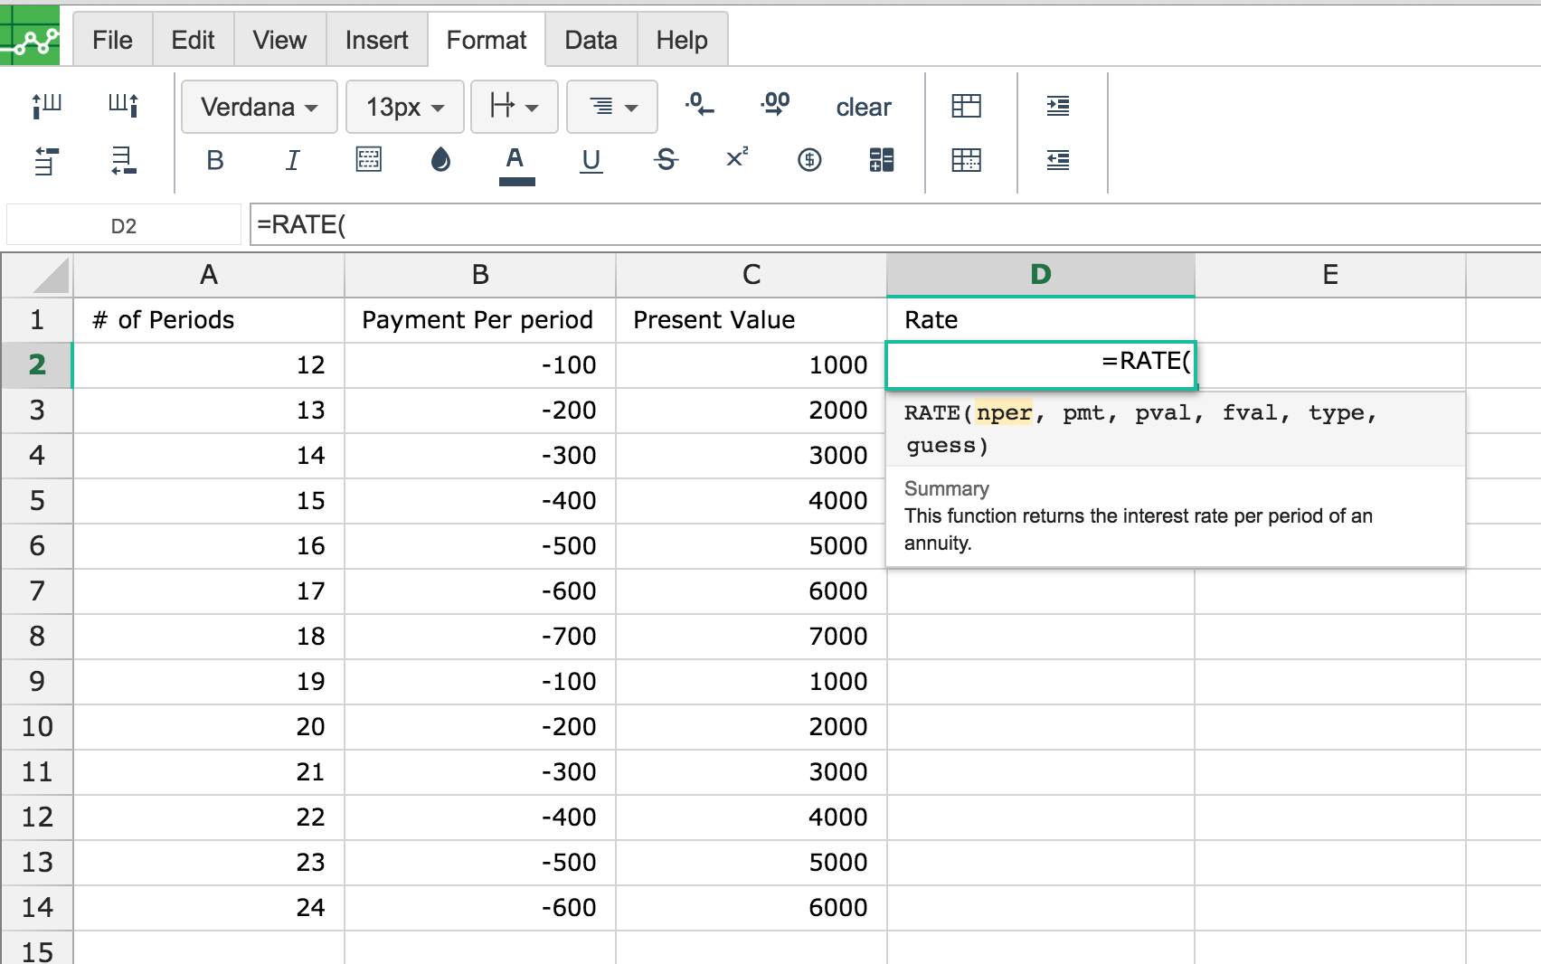The height and width of the screenshot is (964, 1541).
Task: Click the increase decimal places icon
Action: [x=775, y=105]
